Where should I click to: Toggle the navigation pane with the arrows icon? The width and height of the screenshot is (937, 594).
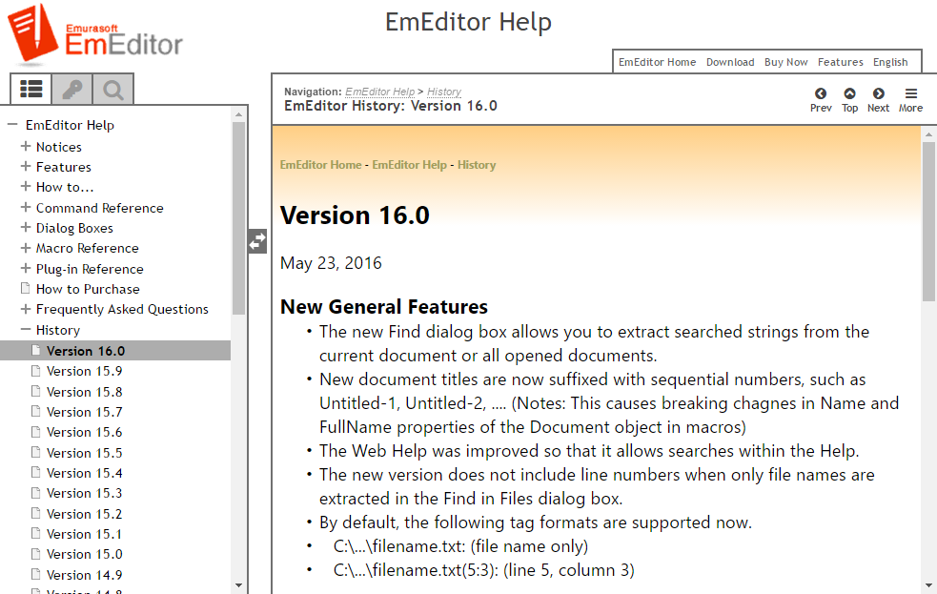click(257, 241)
